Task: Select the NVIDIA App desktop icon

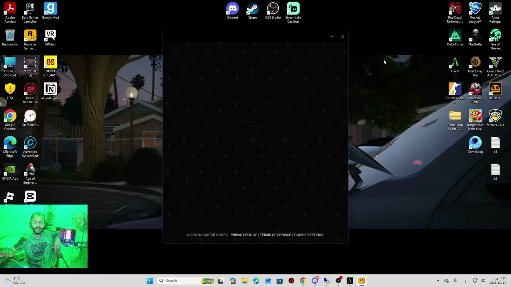Action: coord(10,172)
